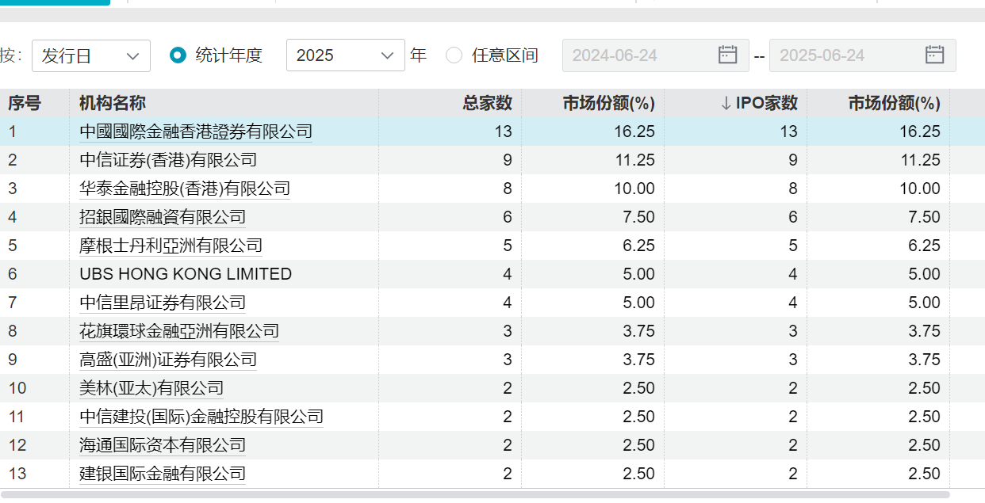This screenshot has height=503, width=985.
Task: Click the sort arrow on IPO家数 column
Action: pos(726,104)
